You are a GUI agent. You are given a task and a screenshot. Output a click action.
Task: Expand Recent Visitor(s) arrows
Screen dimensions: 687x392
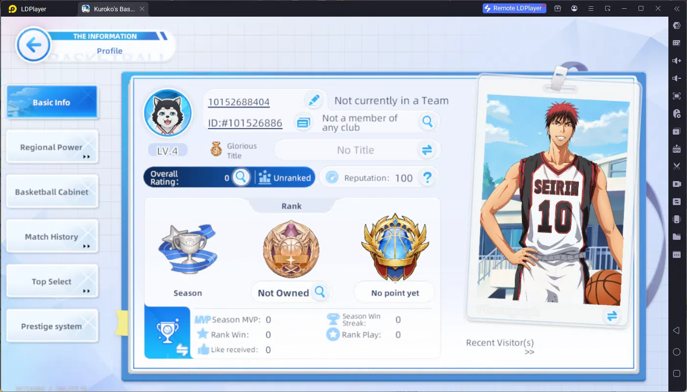pos(529,352)
